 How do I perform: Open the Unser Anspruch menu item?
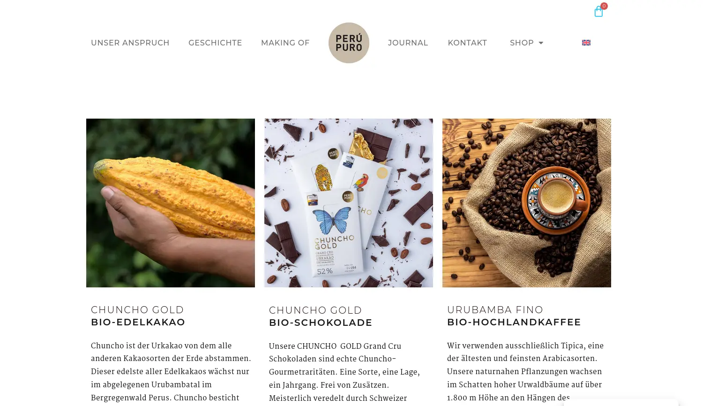point(130,43)
